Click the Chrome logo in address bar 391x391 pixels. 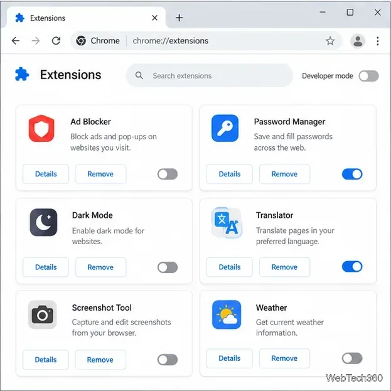pyautogui.click(x=81, y=41)
